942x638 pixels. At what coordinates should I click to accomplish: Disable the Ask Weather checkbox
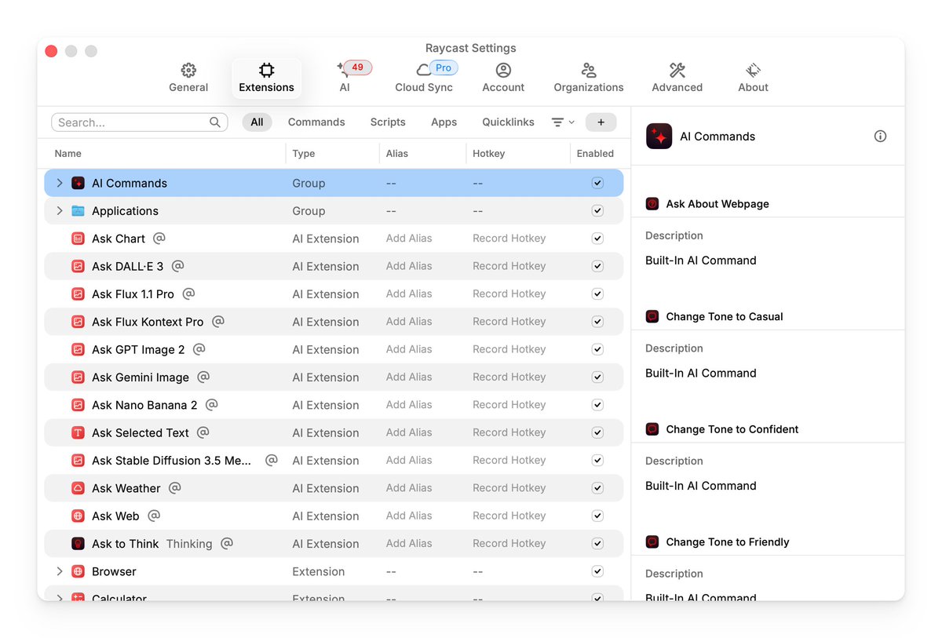click(x=597, y=488)
